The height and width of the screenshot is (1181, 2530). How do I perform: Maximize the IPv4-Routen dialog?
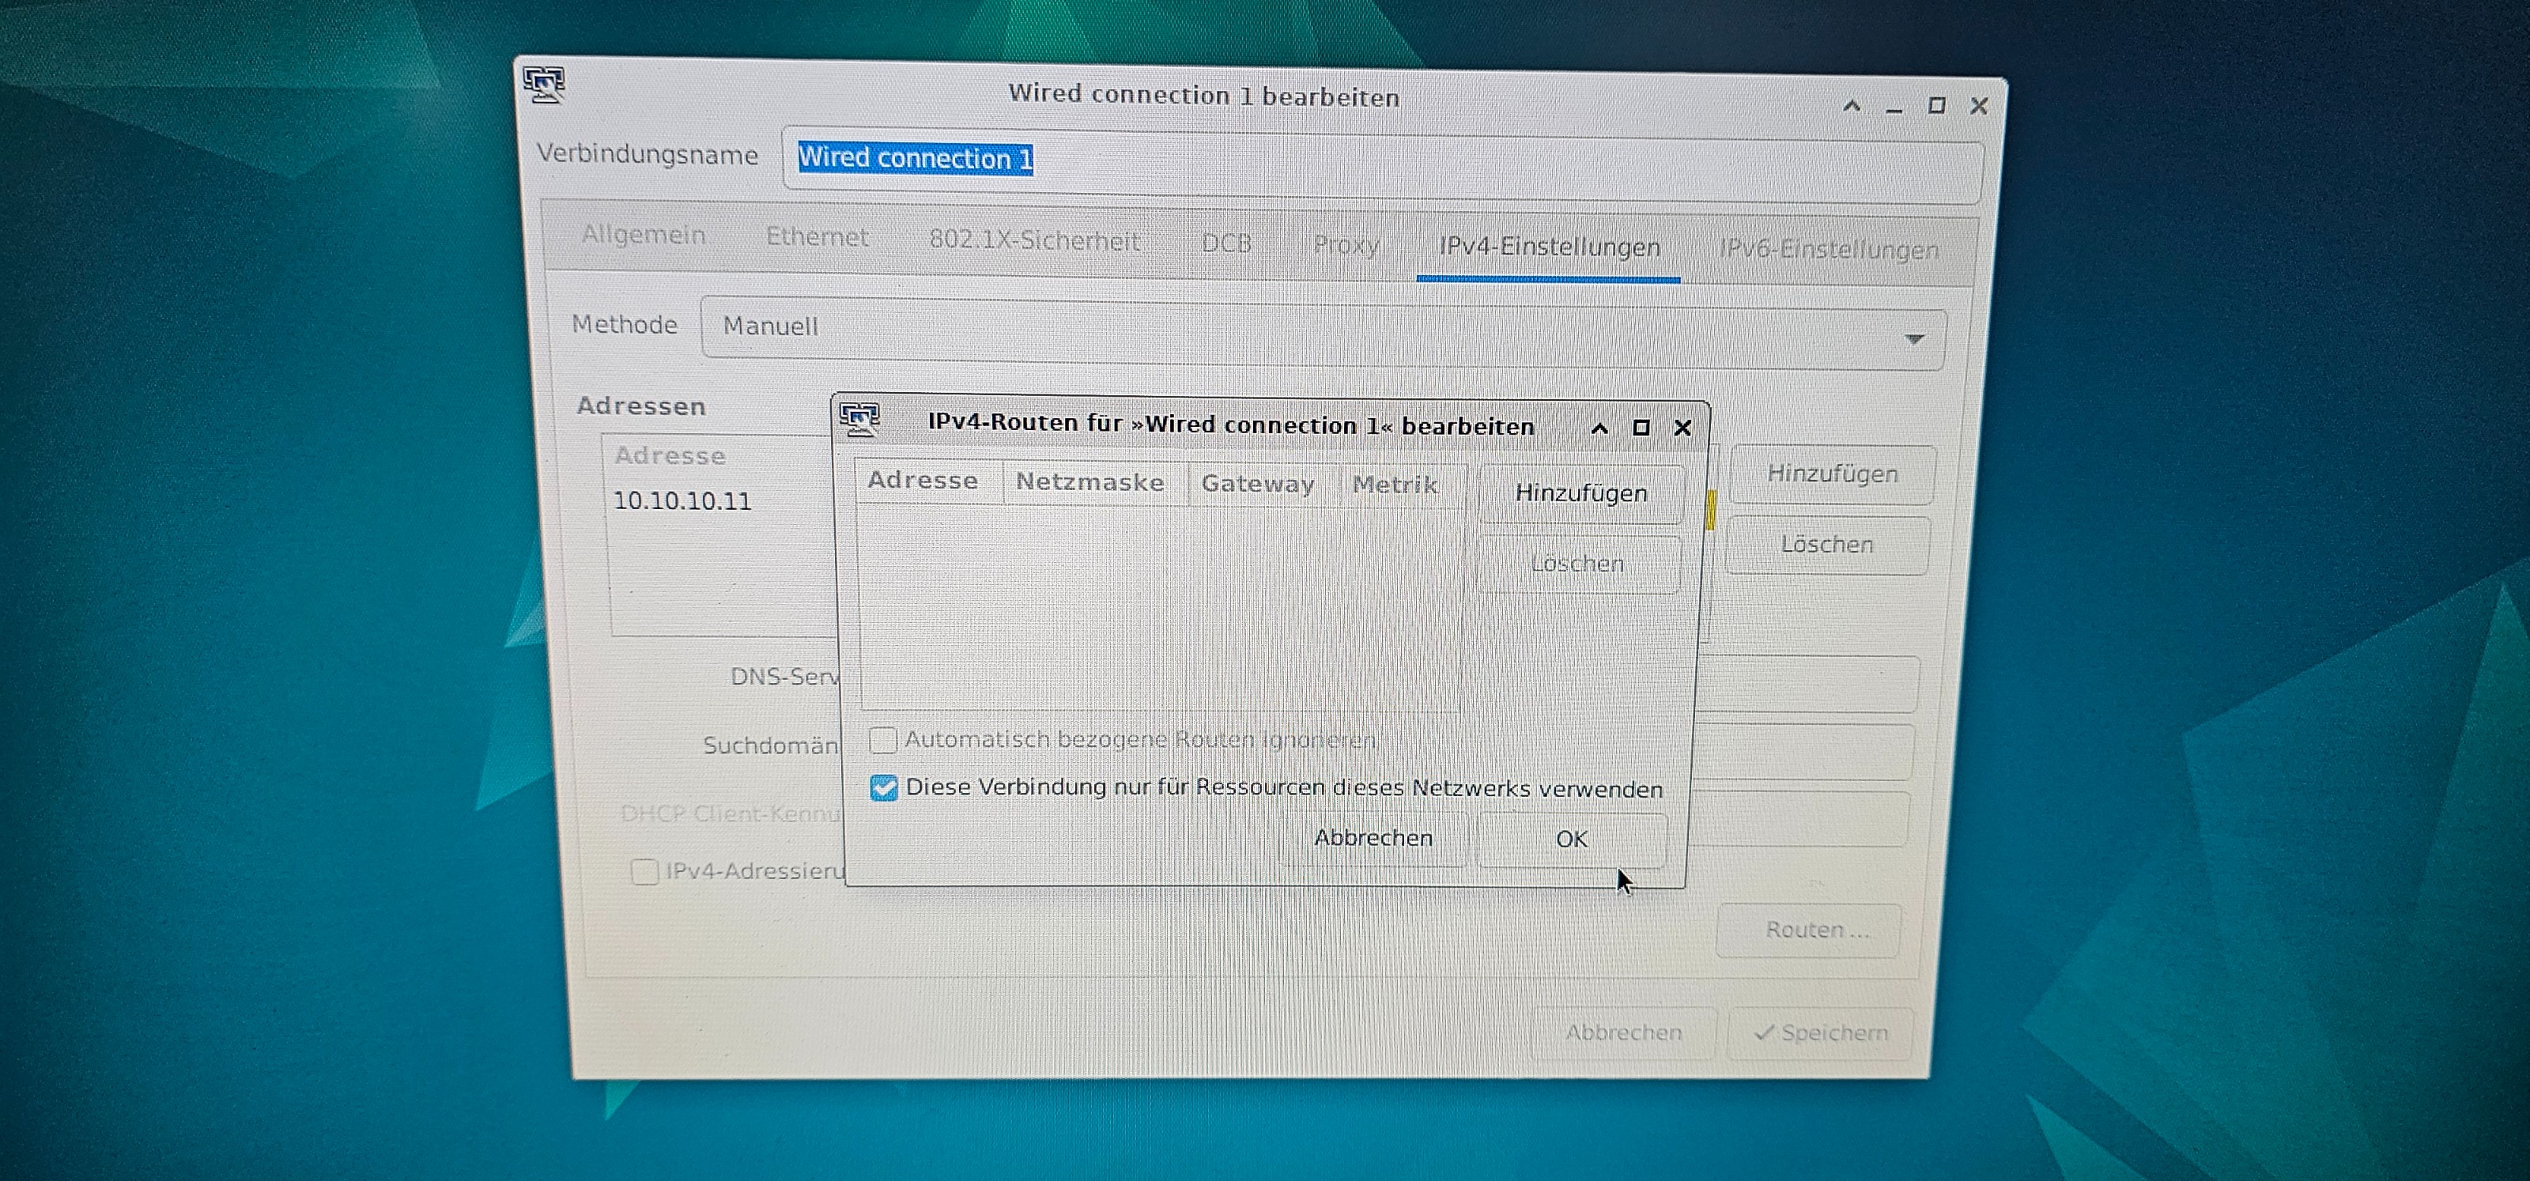(x=1641, y=428)
